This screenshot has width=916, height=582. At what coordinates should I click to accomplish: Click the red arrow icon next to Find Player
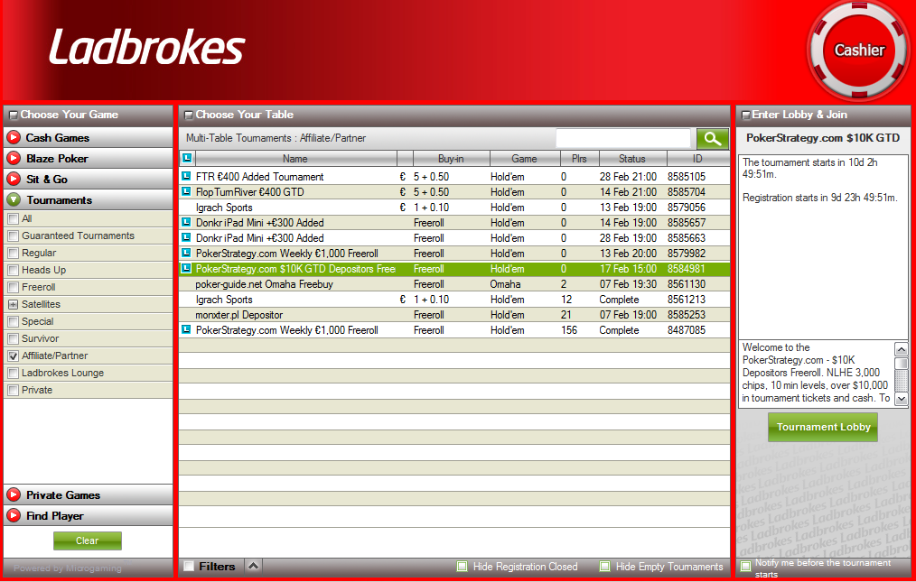tap(14, 516)
